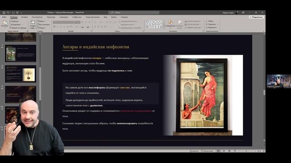
Task: Click Convert to SmartArt (Преобразовать в SmartArt) button
Action: [130, 28]
